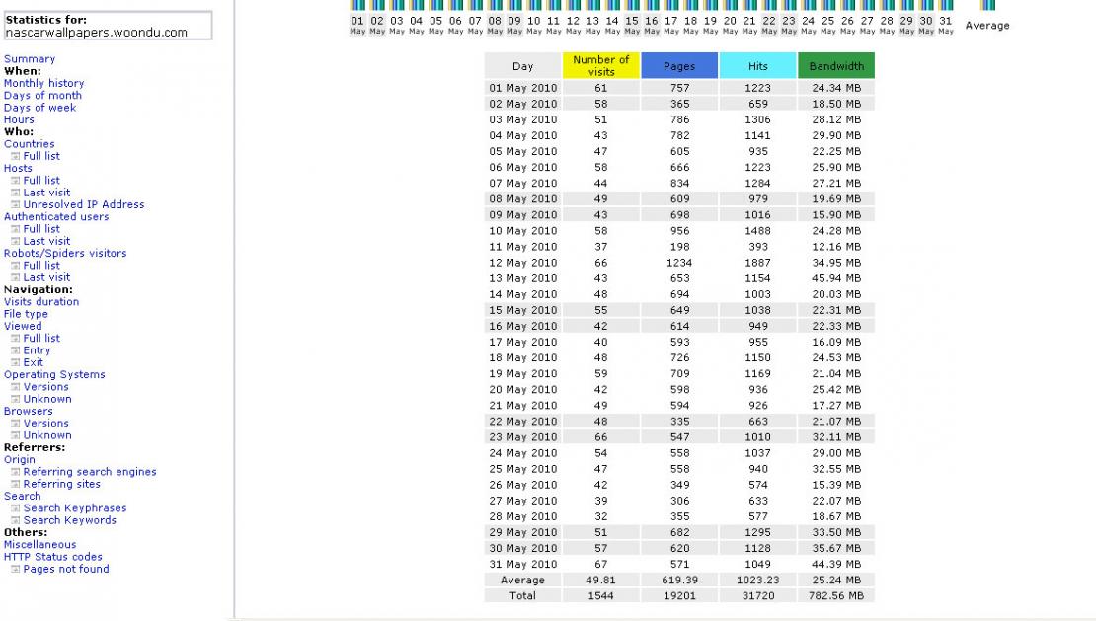Open Robots/Spiders Last visit
Image resolution: width=1096 pixels, height=621 pixels.
(46, 277)
